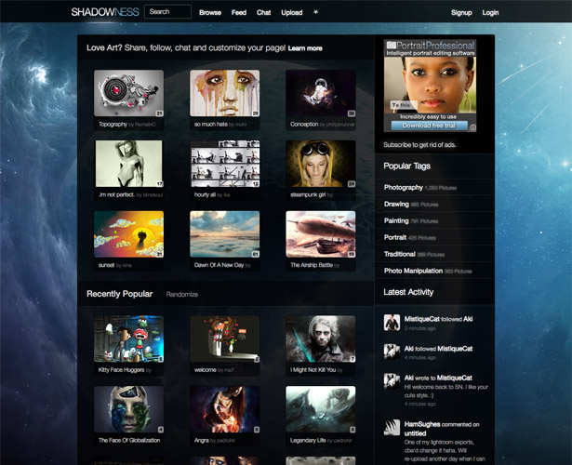Image resolution: width=572 pixels, height=465 pixels.
Task: Go to the Chat page
Action: point(263,12)
